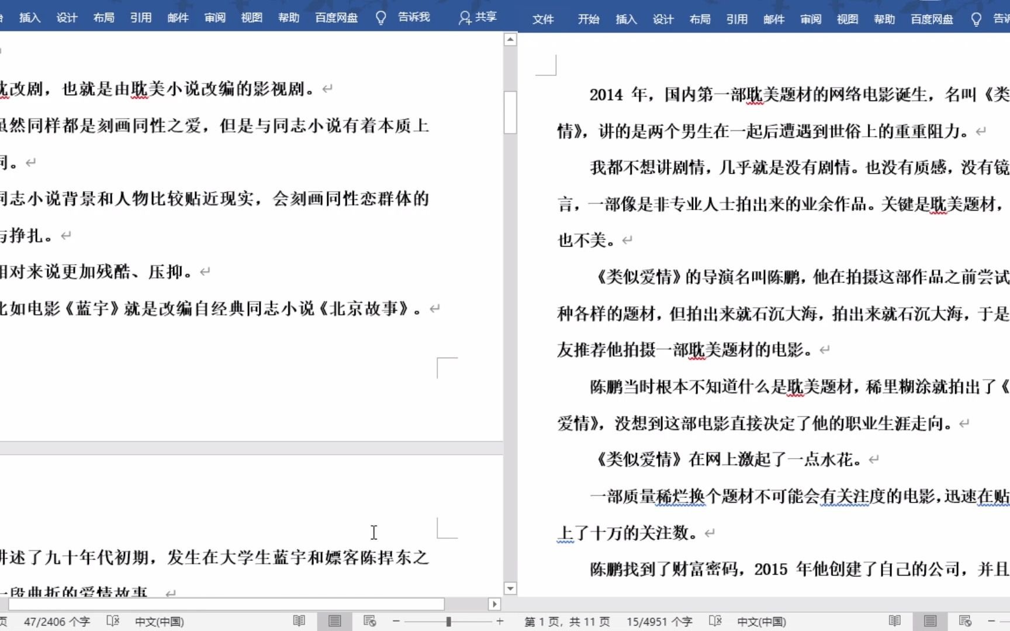The height and width of the screenshot is (631, 1010).
Task: Click the vertical scrollbar down arrow in left window
Action: pos(510,588)
